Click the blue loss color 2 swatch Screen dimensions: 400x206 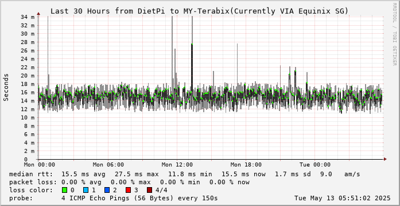point(107,190)
